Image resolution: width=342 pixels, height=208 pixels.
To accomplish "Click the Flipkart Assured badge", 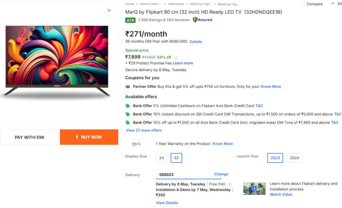I will (x=202, y=20).
